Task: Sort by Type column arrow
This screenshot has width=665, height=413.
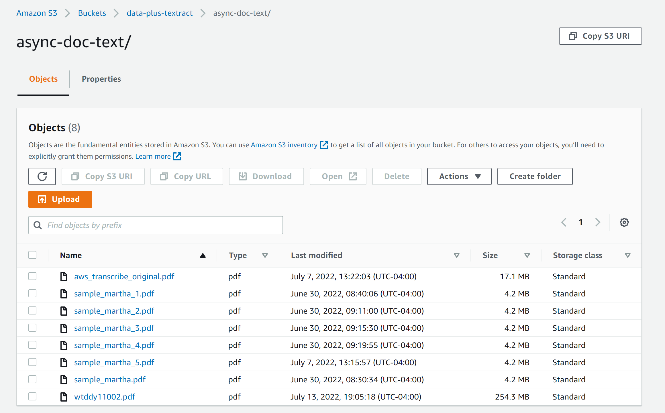Action: tap(265, 255)
